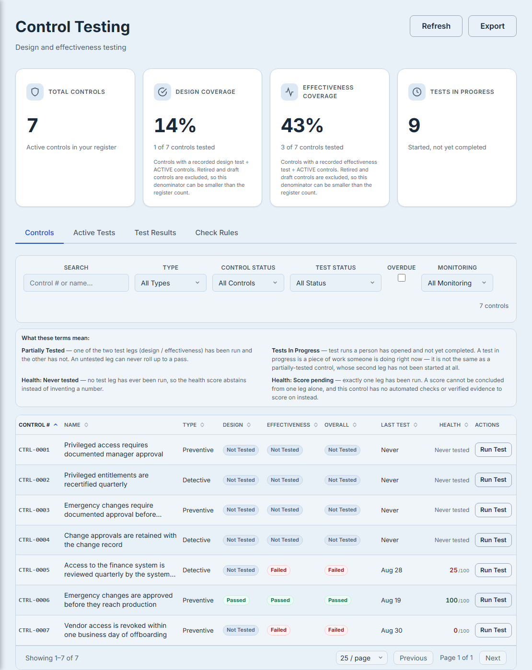Click sort icon beside Name column header
The height and width of the screenshot is (670, 532).
[86, 425]
